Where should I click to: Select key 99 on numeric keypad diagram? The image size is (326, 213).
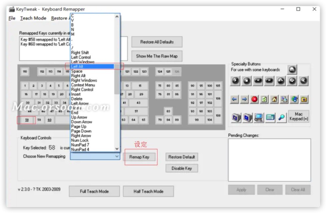[x=197, y=120]
